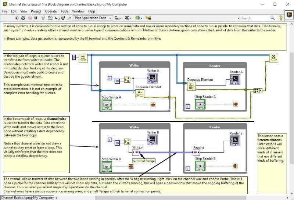Viewport: 294px width, 200px height.
Task: Click inside the Search field
Action: (254, 18)
